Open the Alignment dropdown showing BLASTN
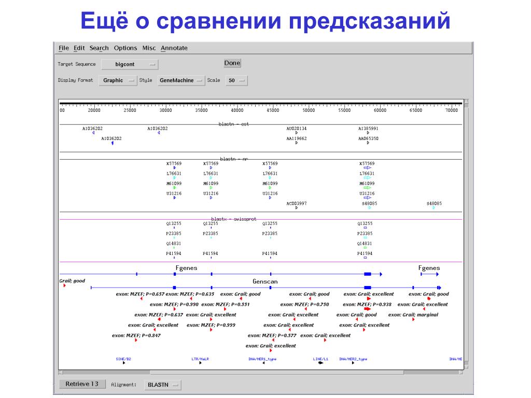This screenshot has width=531, height=398. tap(162, 385)
